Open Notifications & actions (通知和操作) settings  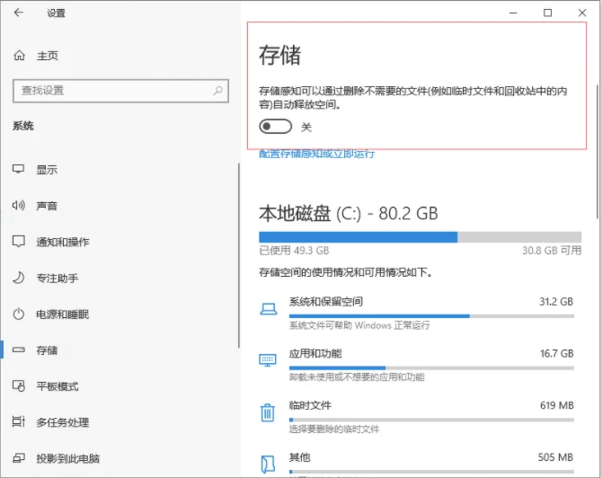(62, 243)
